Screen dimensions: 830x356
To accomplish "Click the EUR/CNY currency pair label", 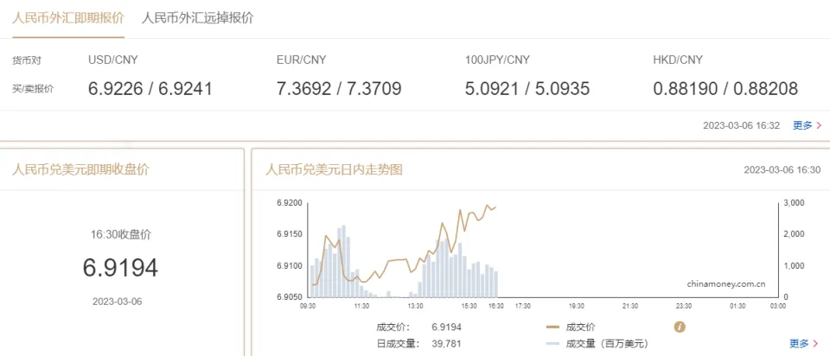I will (301, 60).
